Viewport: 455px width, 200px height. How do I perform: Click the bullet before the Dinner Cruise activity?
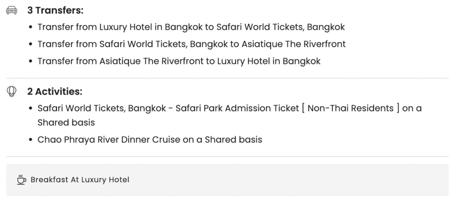[30, 140]
